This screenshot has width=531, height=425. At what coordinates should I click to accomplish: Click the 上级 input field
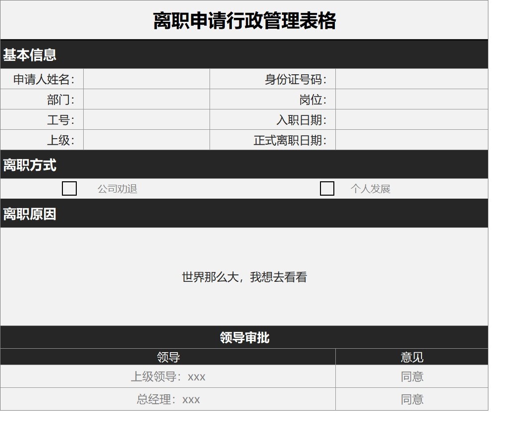[x=146, y=140]
